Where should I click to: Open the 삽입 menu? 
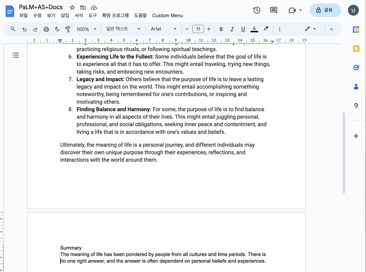(65, 15)
